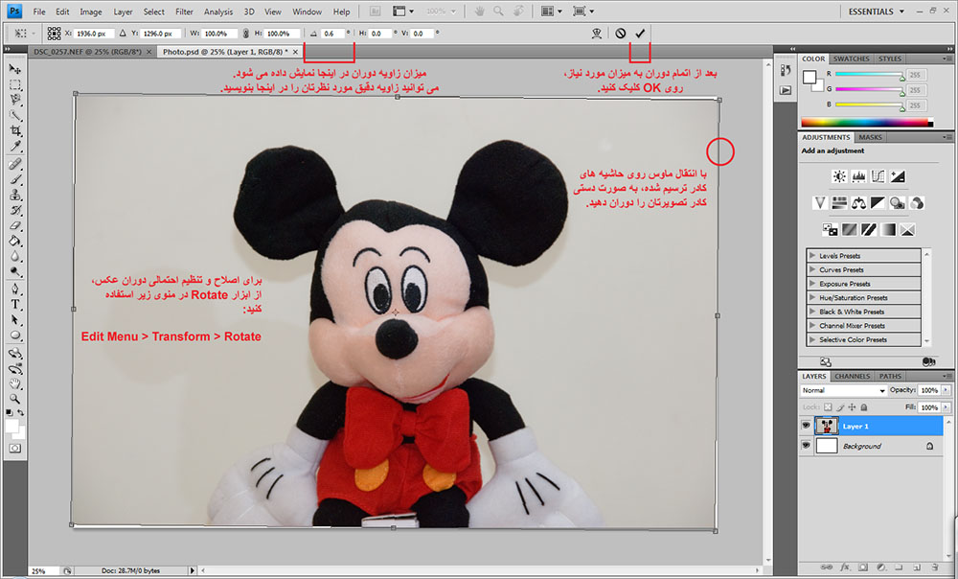958x579 pixels.
Task: Open the Filter menu
Action: point(184,12)
